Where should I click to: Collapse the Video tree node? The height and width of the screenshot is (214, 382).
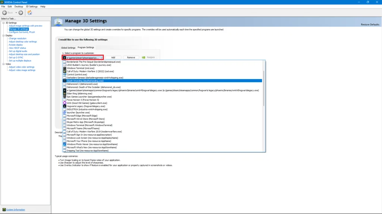(x=3, y=64)
